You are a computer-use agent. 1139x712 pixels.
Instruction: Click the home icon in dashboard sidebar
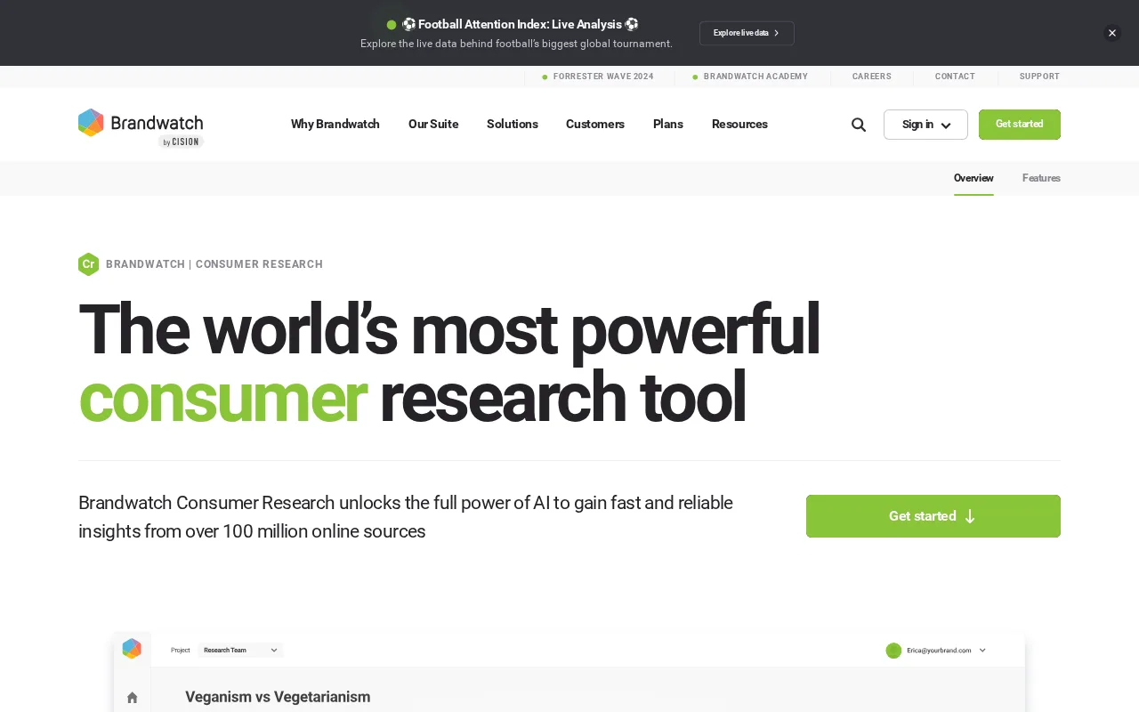coord(133,697)
